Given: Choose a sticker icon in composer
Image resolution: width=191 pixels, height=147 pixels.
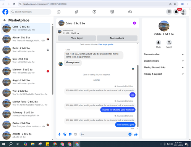Looking at the screenshot, I should tap(70, 134).
